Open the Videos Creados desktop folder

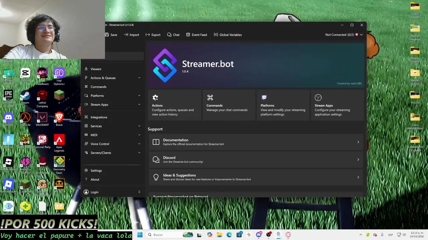pyautogui.click(x=415, y=10)
